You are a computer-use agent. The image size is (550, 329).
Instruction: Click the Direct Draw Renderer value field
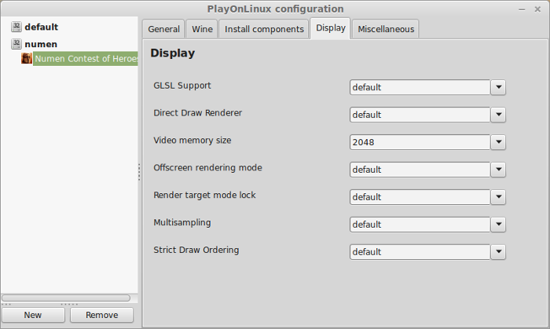pyautogui.click(x=420, y=115)
